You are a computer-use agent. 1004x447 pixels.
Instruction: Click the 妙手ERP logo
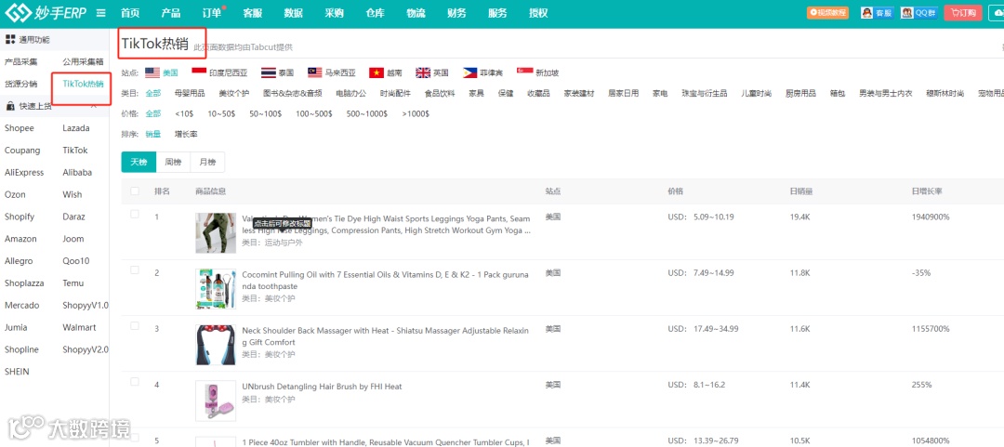click(46, 13)
